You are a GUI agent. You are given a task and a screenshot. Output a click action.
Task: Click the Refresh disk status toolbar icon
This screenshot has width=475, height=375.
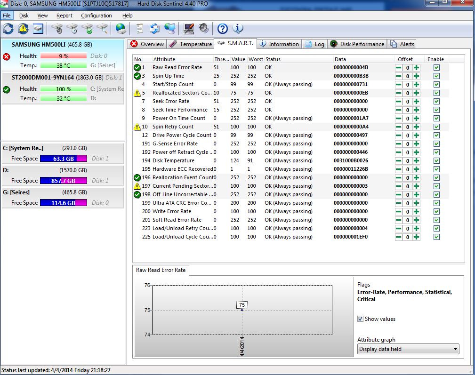pyautogui.click(x=8, y=29)
